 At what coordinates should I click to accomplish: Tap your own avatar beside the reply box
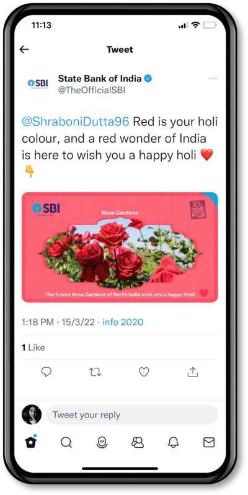pos(32,414)
